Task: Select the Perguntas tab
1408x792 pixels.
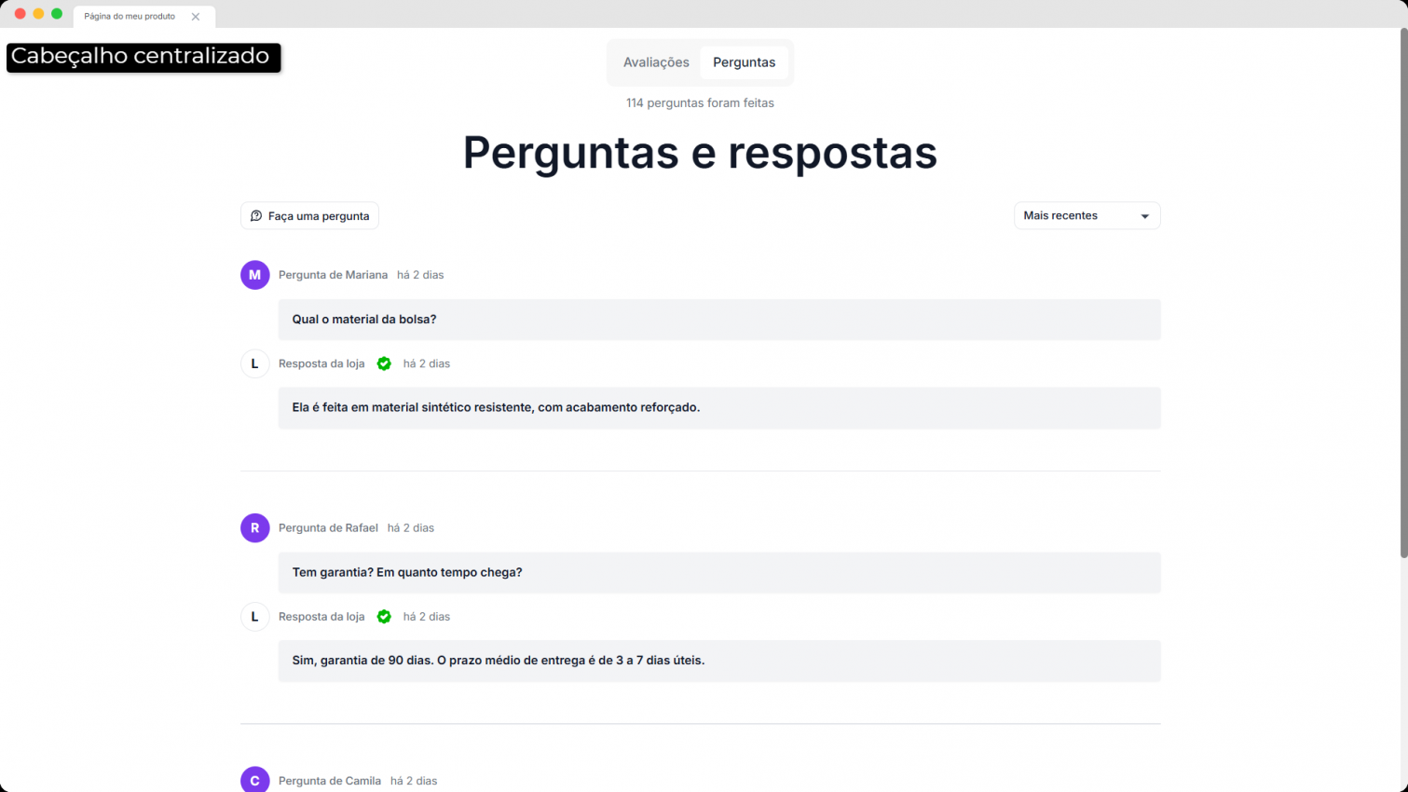Action: click(x=744, y=62)
